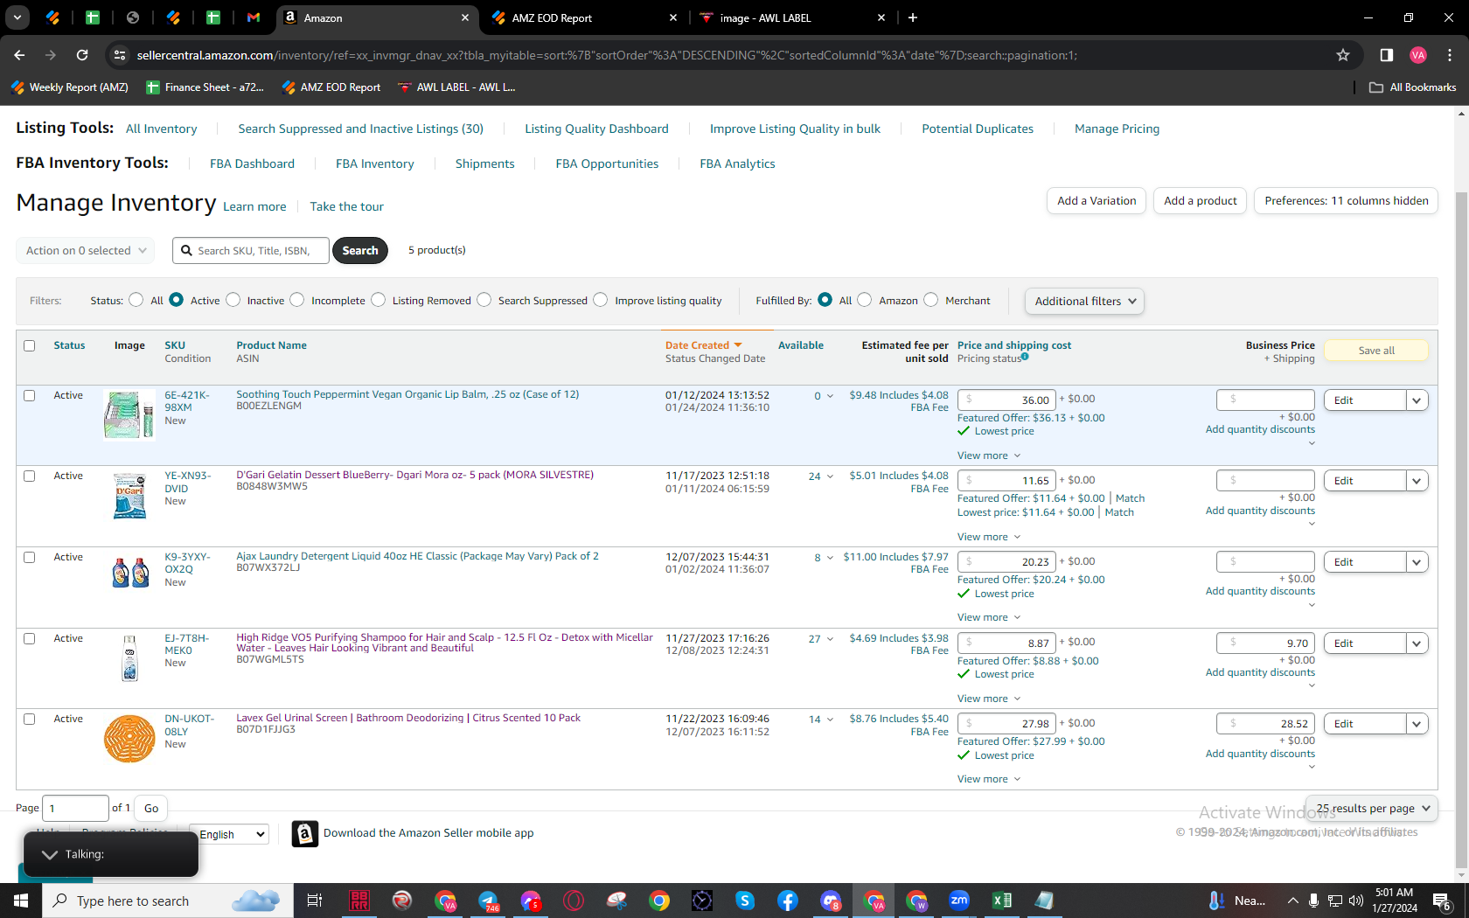View site information icon in address bar

(x=120, y=55)
